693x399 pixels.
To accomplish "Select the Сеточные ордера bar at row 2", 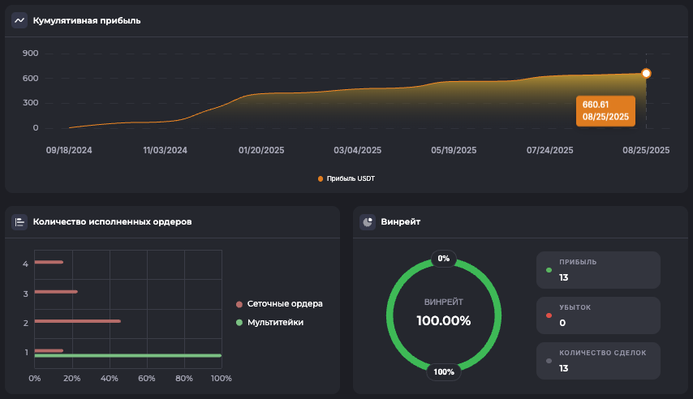I will (x=77, y=321).
